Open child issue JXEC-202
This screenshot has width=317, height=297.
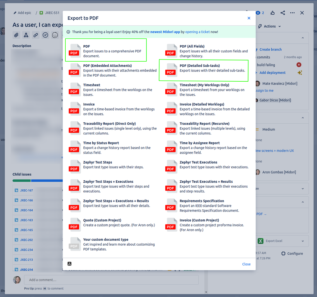coord(26,240)
